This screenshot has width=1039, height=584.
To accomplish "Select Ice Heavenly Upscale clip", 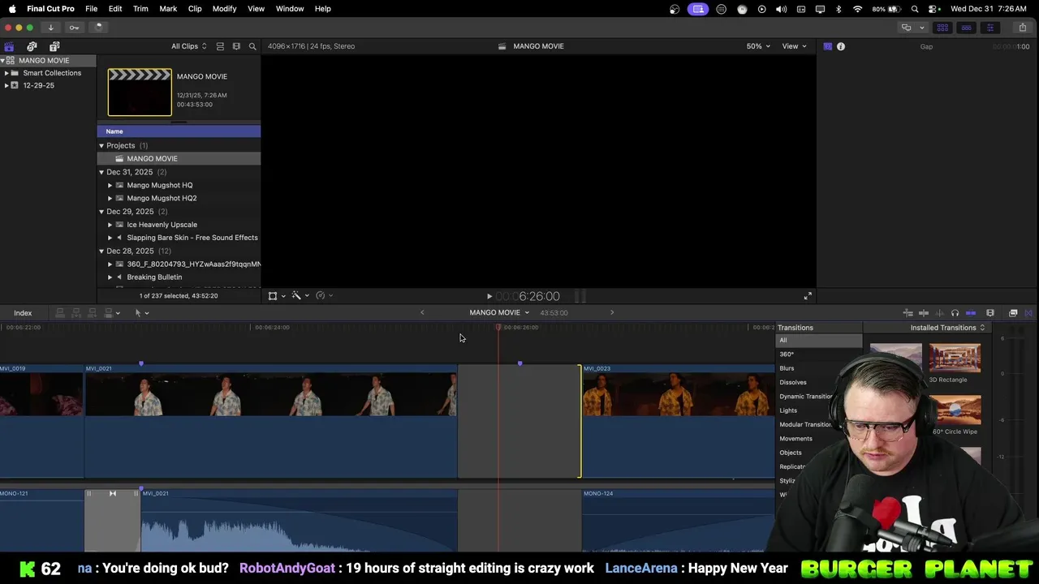I will (162, 225).
